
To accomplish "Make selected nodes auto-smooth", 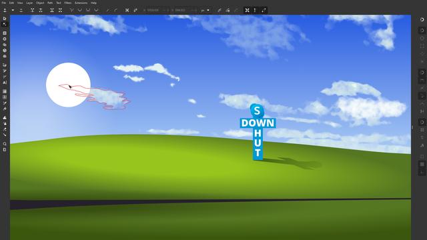I will click(x=96, y=11).
